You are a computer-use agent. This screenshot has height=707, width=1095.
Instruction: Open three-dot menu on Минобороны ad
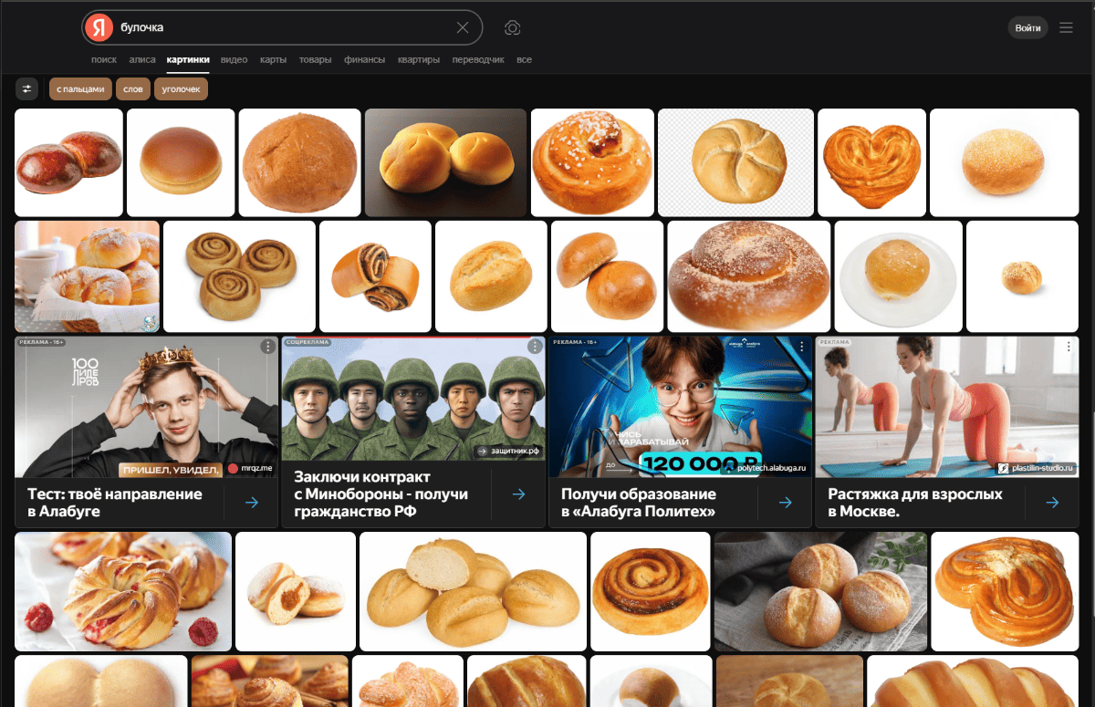pos(535,347)
